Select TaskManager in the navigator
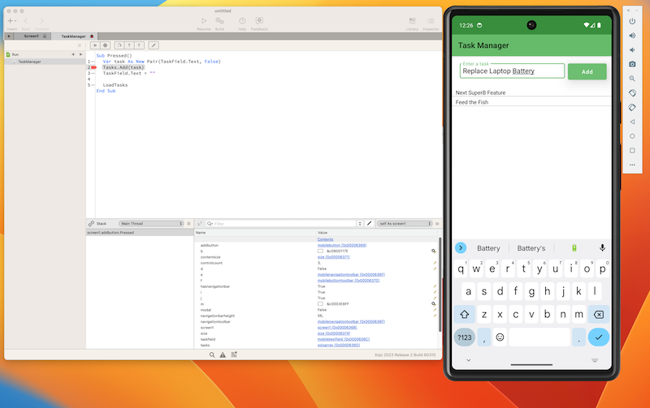650x408 pixels. pyautogui.click(x=29, y=62)
